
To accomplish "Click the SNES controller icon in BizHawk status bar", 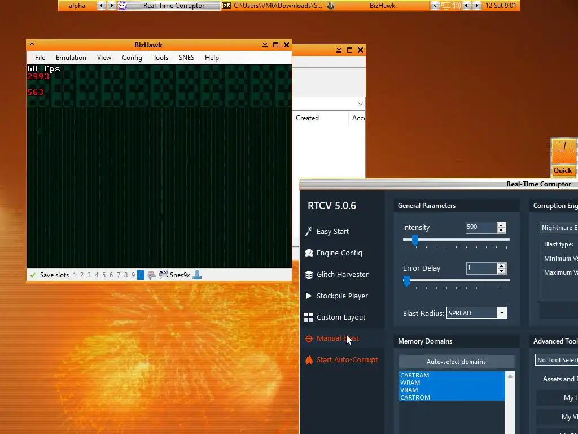I will (151, 275).
